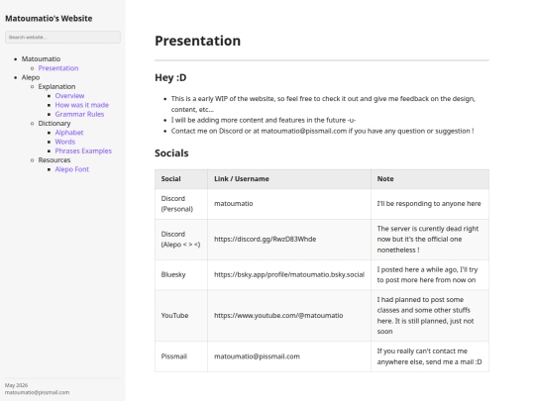Image resolution: width=535 pixels, height=401 pixels.
Task: Click the Note column header
Action: pos(430,179)
